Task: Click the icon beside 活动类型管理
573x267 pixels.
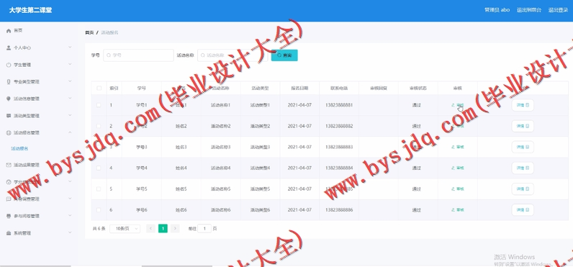Action: pyautogui.click(x=9, y=116)
